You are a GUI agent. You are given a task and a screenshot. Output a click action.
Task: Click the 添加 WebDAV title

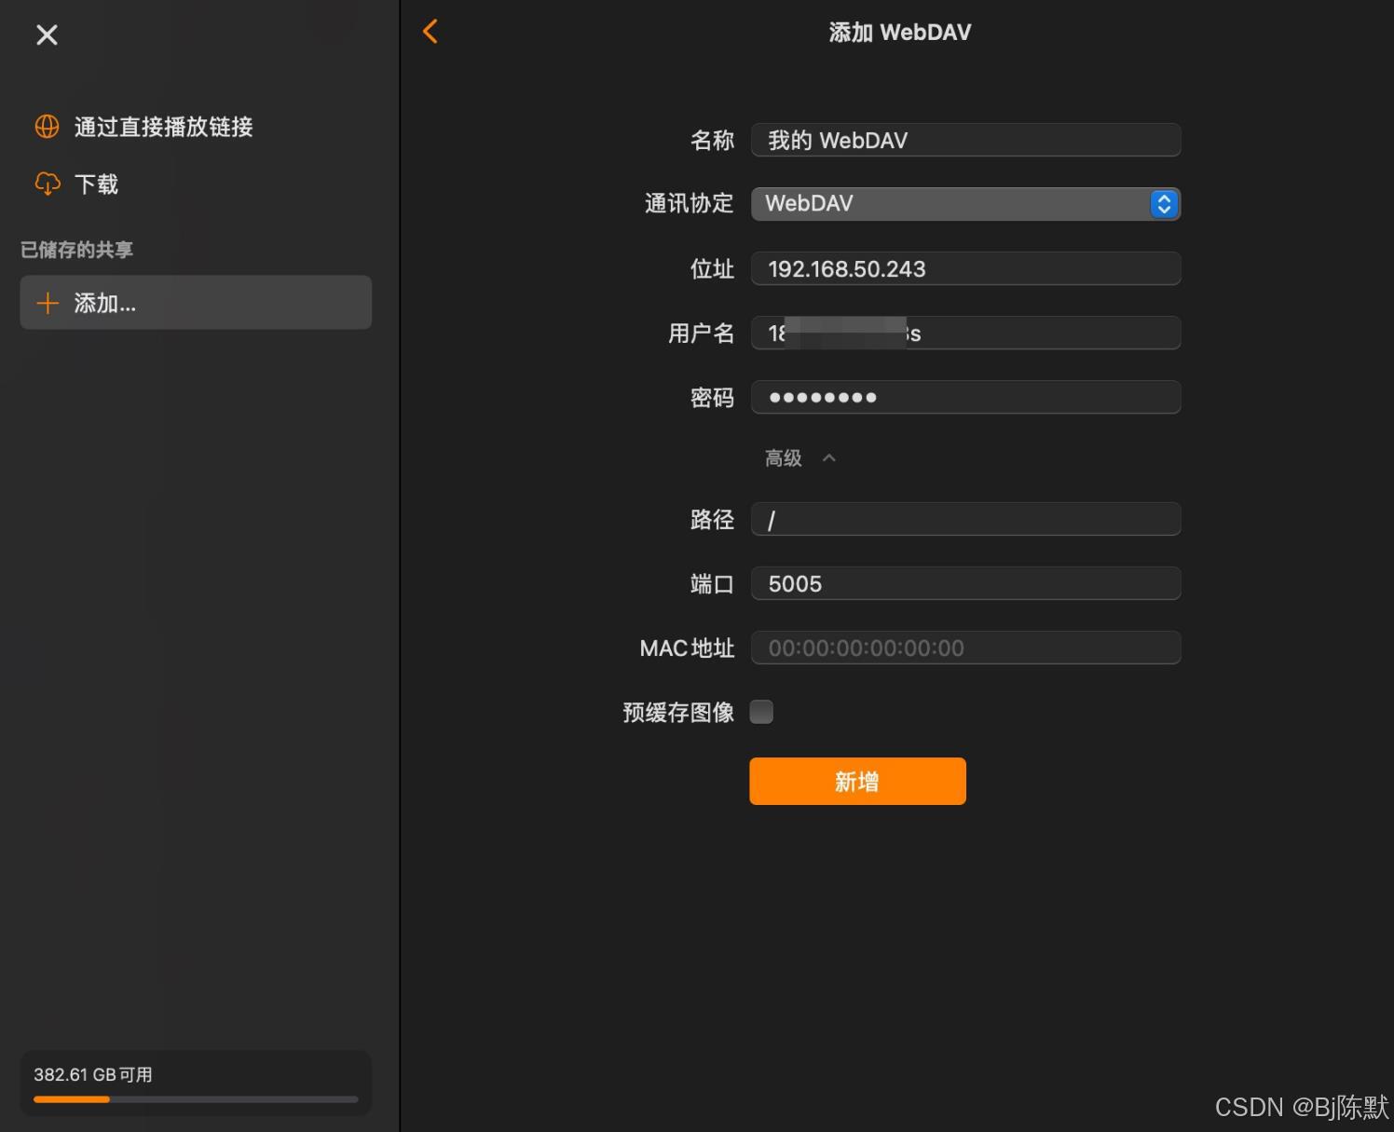[x=900, y=33]
